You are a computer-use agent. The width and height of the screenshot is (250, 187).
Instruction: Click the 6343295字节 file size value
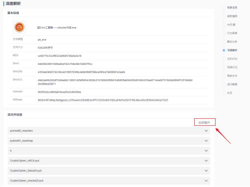pos(45,48)
